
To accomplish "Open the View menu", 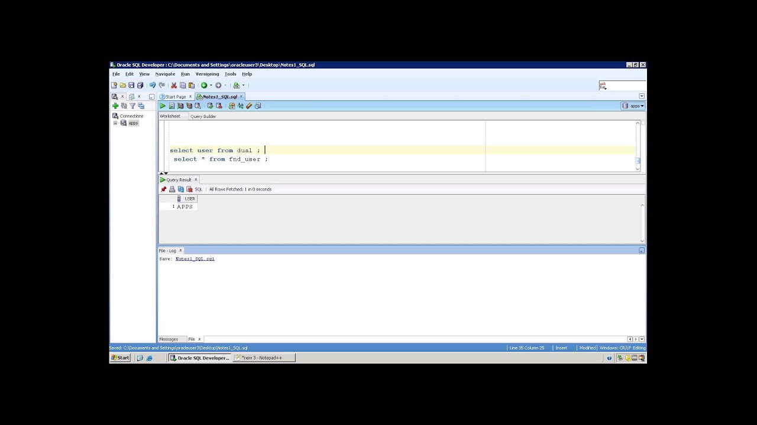I will (144, 74).
